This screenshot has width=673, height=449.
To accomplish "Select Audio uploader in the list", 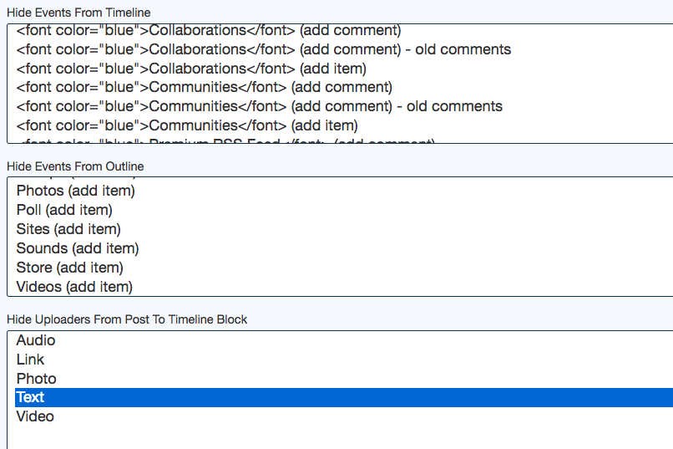I will coord(36,340).
